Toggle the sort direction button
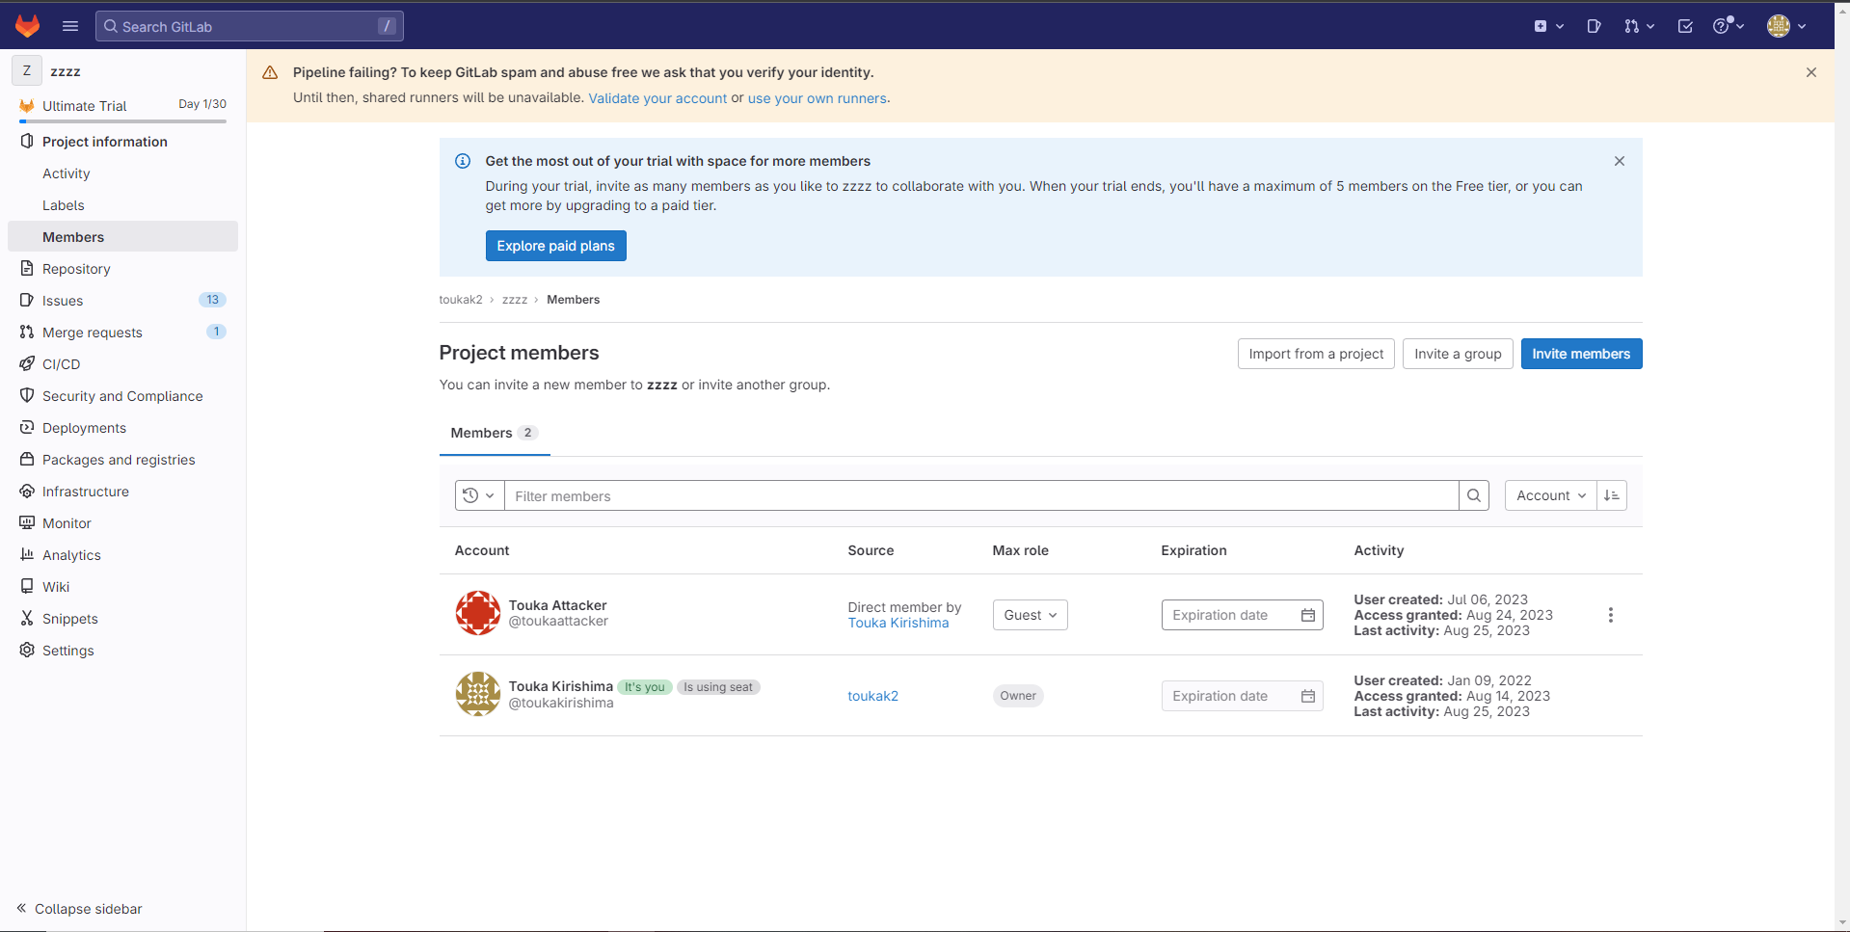1850x932 pixels. (x=1612, y=495)
